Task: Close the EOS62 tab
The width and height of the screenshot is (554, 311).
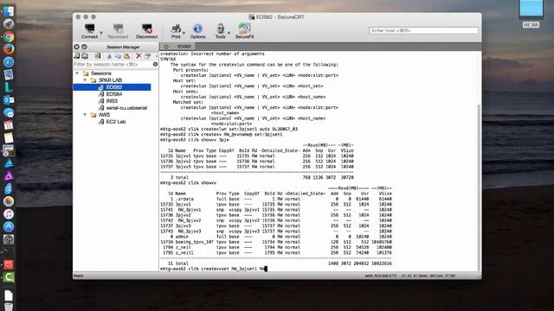Action: click(165, 47)
